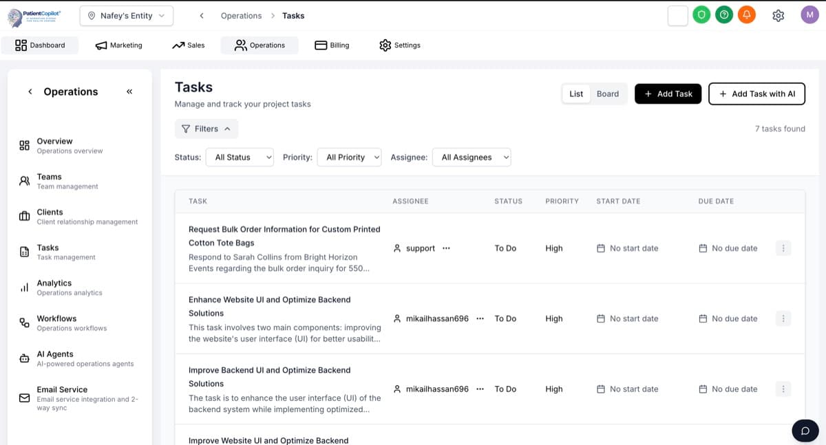826x445 pixels.
Task: Click the Email Service envelope icon
Action: [24, 398]
